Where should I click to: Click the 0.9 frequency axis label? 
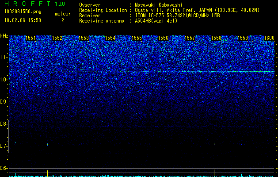(x=3, y=102)
